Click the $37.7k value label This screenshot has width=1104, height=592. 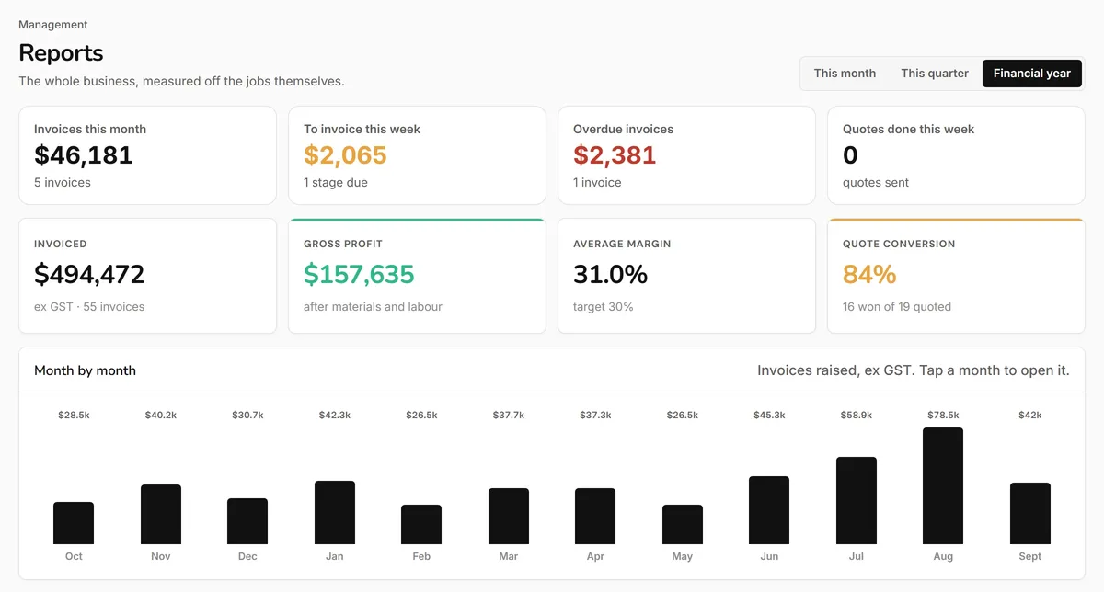point(509,416)
